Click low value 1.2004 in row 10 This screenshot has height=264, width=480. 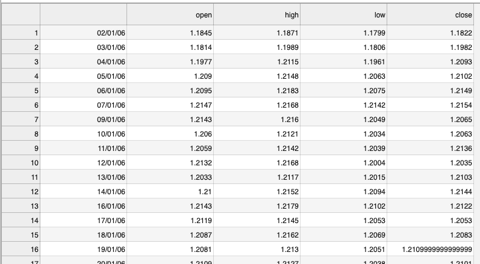(343, 162)
